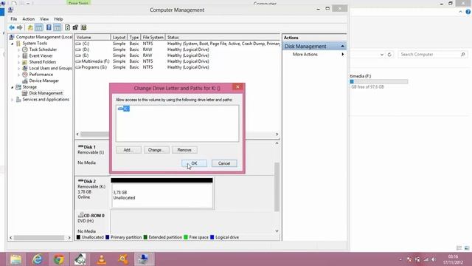Open the Action menu
472x266 pixels.
point(29,19)
